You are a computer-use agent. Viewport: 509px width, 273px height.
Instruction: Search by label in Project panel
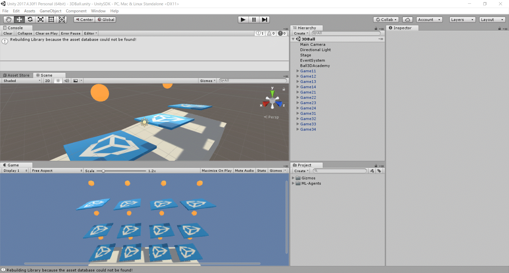pos(379,171)
